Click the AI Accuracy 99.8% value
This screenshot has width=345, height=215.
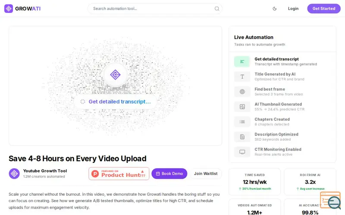tap(310, 212)
